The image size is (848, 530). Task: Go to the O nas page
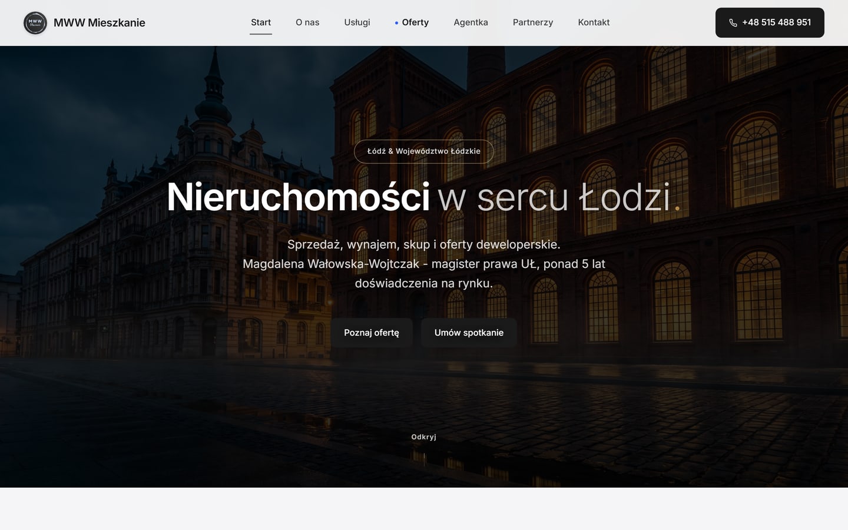pos(307,22)
